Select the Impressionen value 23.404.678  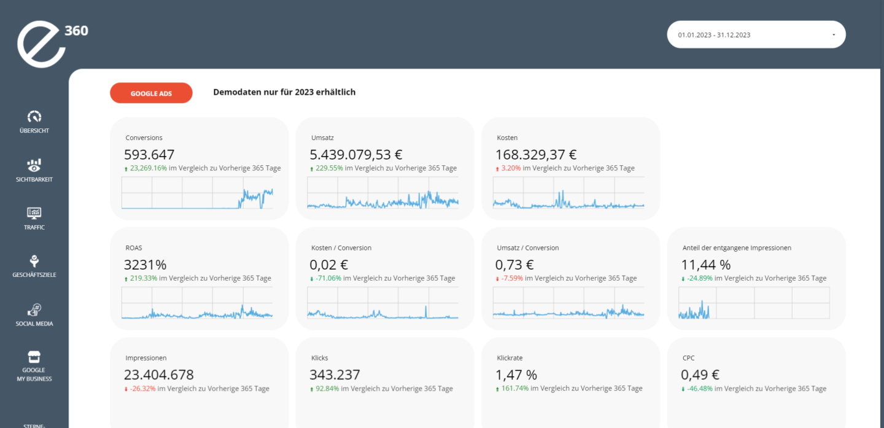(159, 375)
